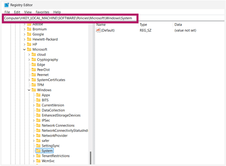Expand the SystemCertificates key
Image resolution: width=226 pixels, height=166 pixels.
pyautogui.click(x=29, y=80)
